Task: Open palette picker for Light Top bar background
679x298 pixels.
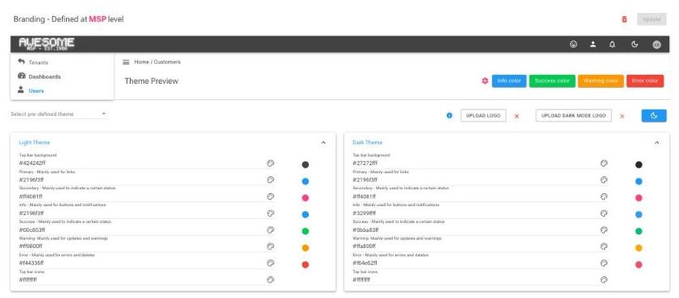Action: 270,163
